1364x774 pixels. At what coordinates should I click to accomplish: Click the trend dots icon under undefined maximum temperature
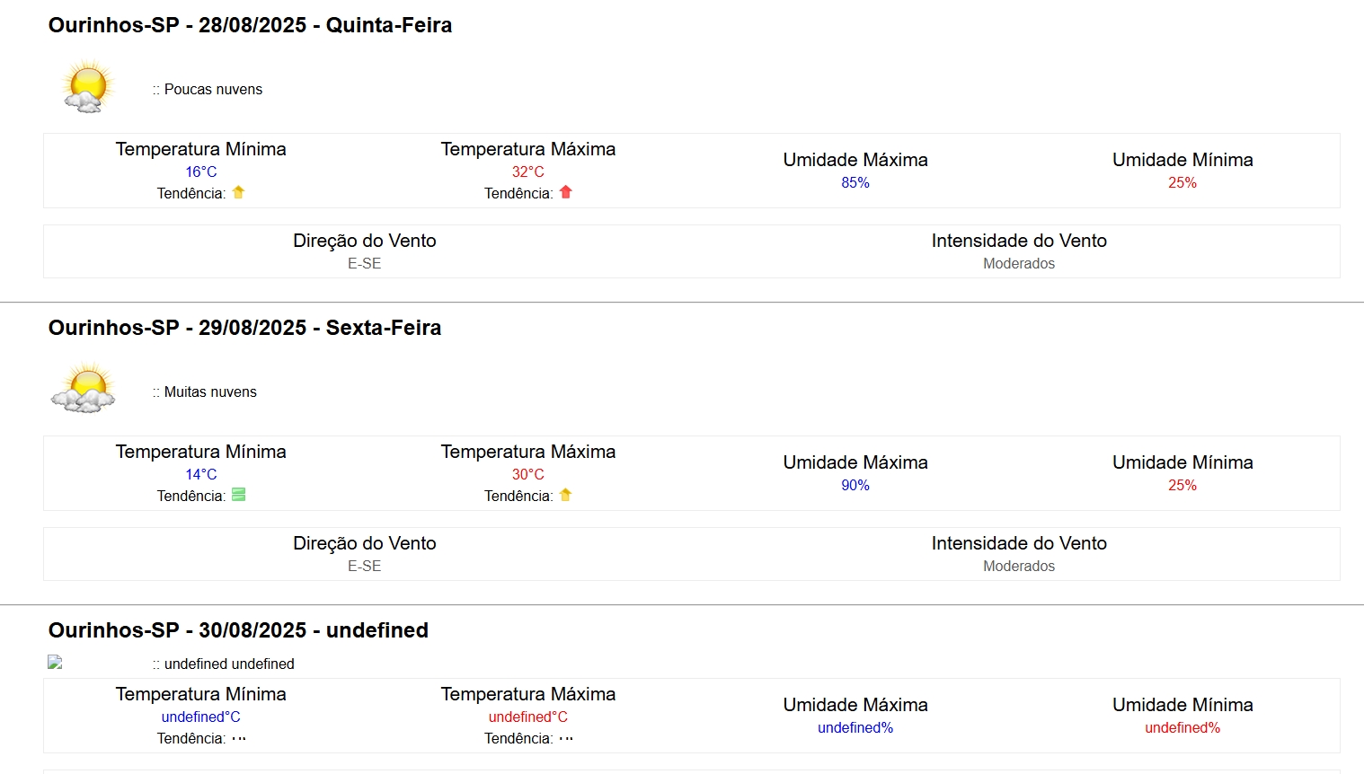[x=565, y=739]
